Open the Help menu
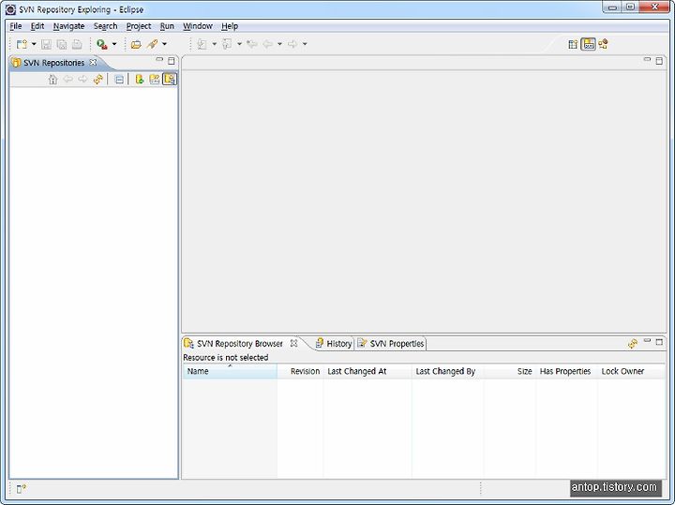 pyautogui.click(x=230, y=26)
